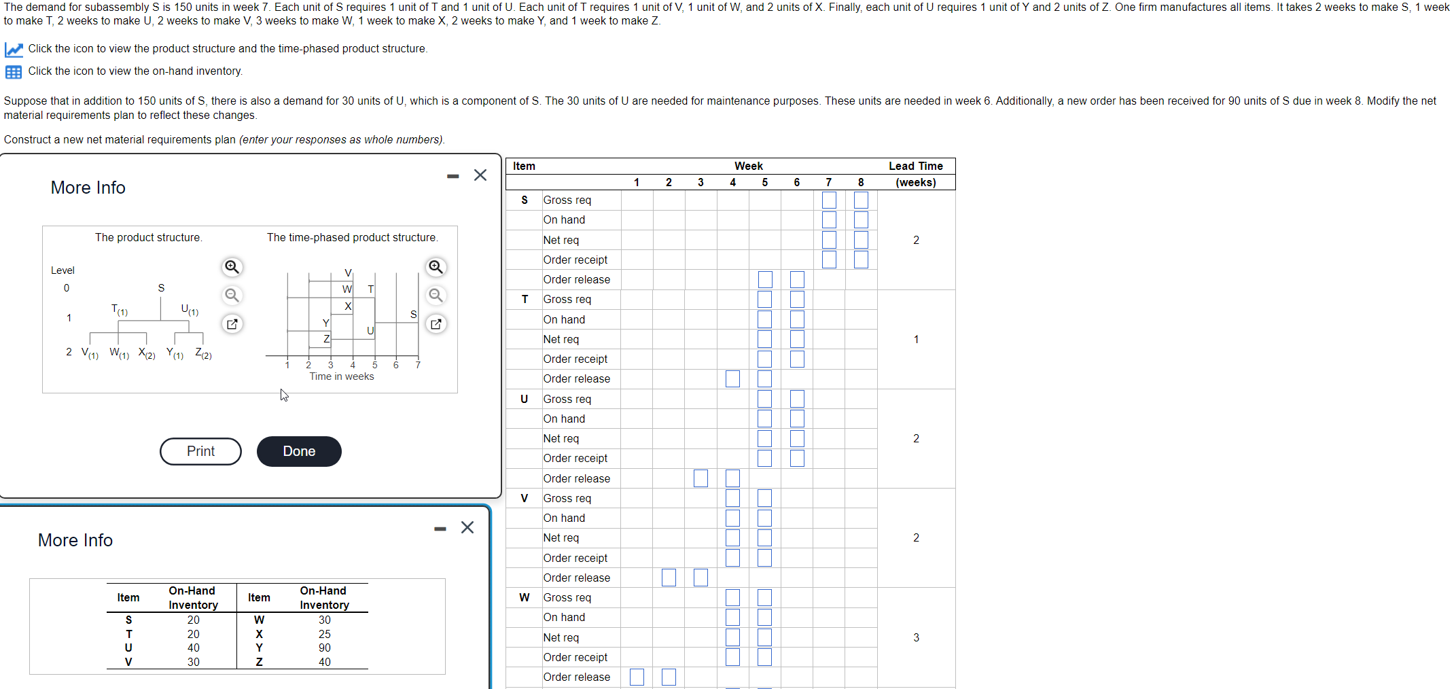Click S Gross req field for week 7
This screenshot has height=689, width=1454.
click(829, 200)
